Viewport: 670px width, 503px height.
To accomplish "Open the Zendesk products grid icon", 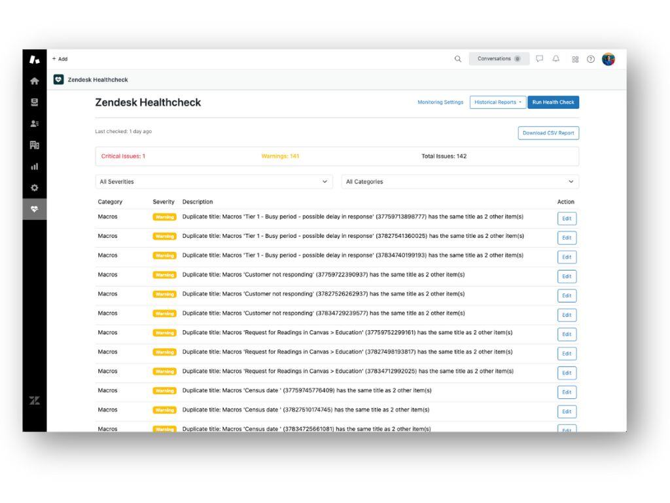I will [x=575, y=59].
